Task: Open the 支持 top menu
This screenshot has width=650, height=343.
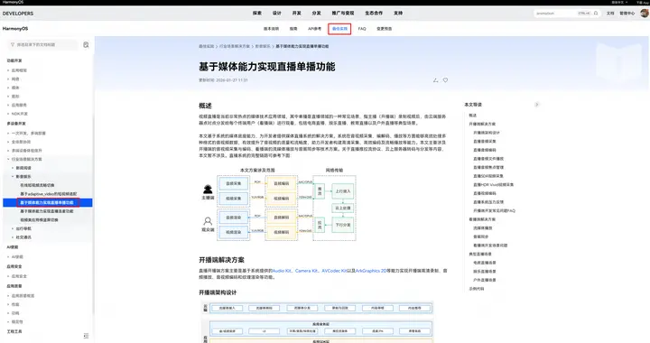Action: pos(398,14)
